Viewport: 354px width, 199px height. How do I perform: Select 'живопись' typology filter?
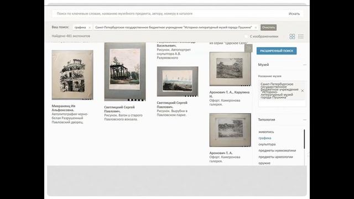click(266, 132)
